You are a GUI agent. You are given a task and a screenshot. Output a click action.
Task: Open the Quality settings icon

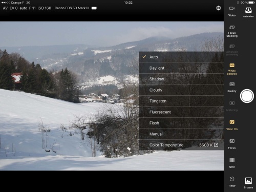pyautogui.click(x=232, y=87)
